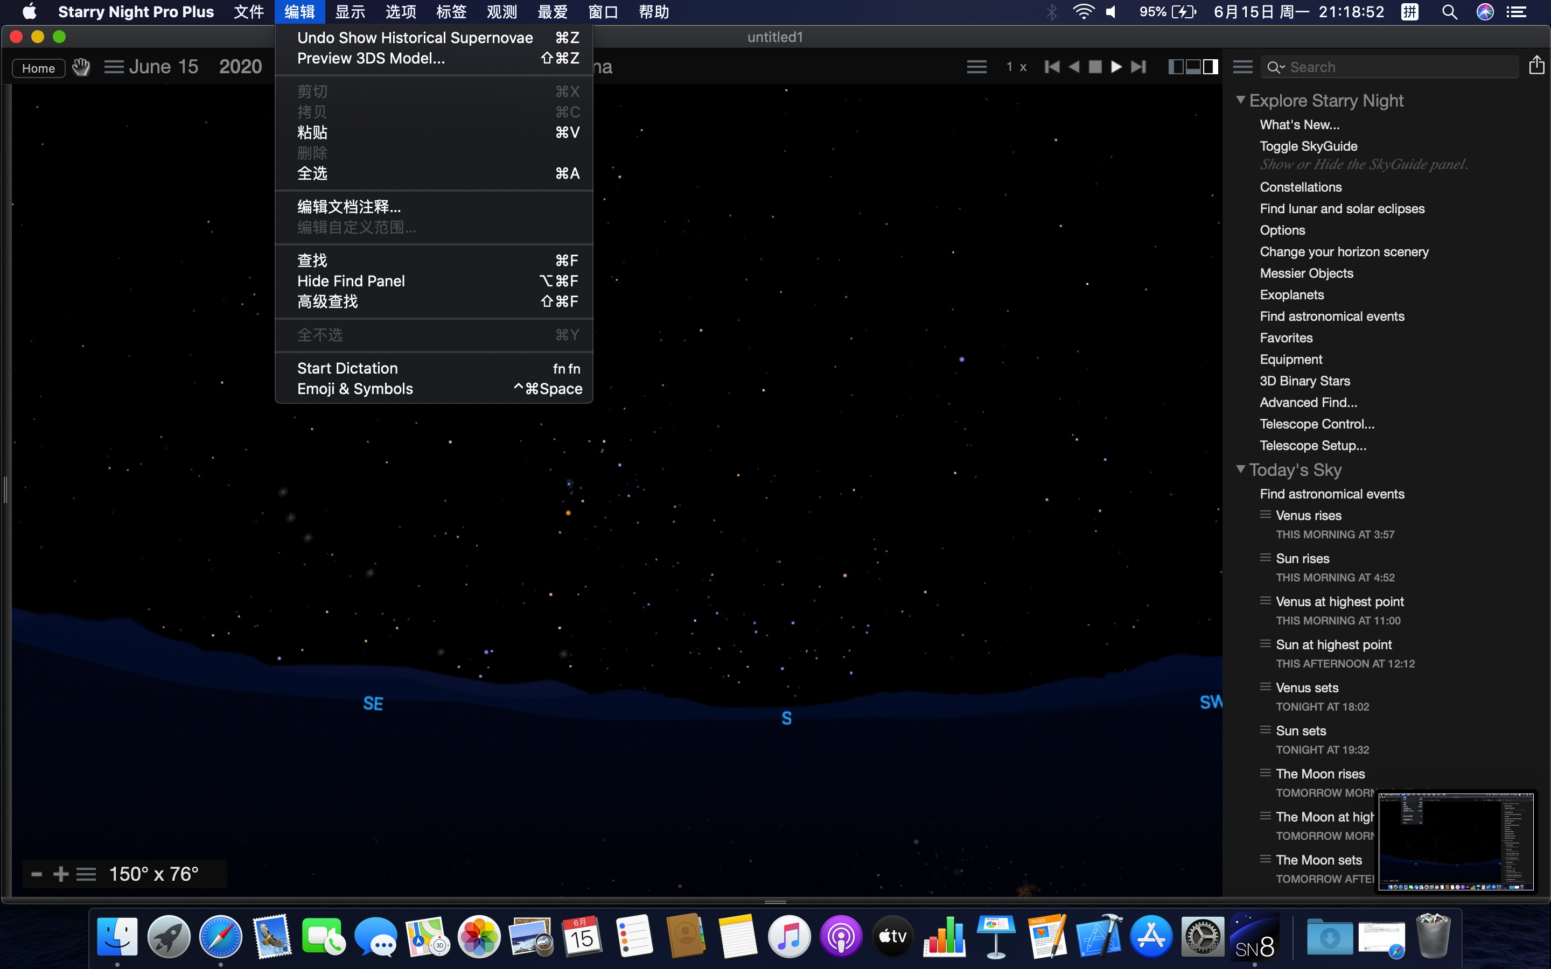Viewport: 1551px width, 969px height.
Task: Open Telescope Control link
Action: click(x=1316, y=424)
